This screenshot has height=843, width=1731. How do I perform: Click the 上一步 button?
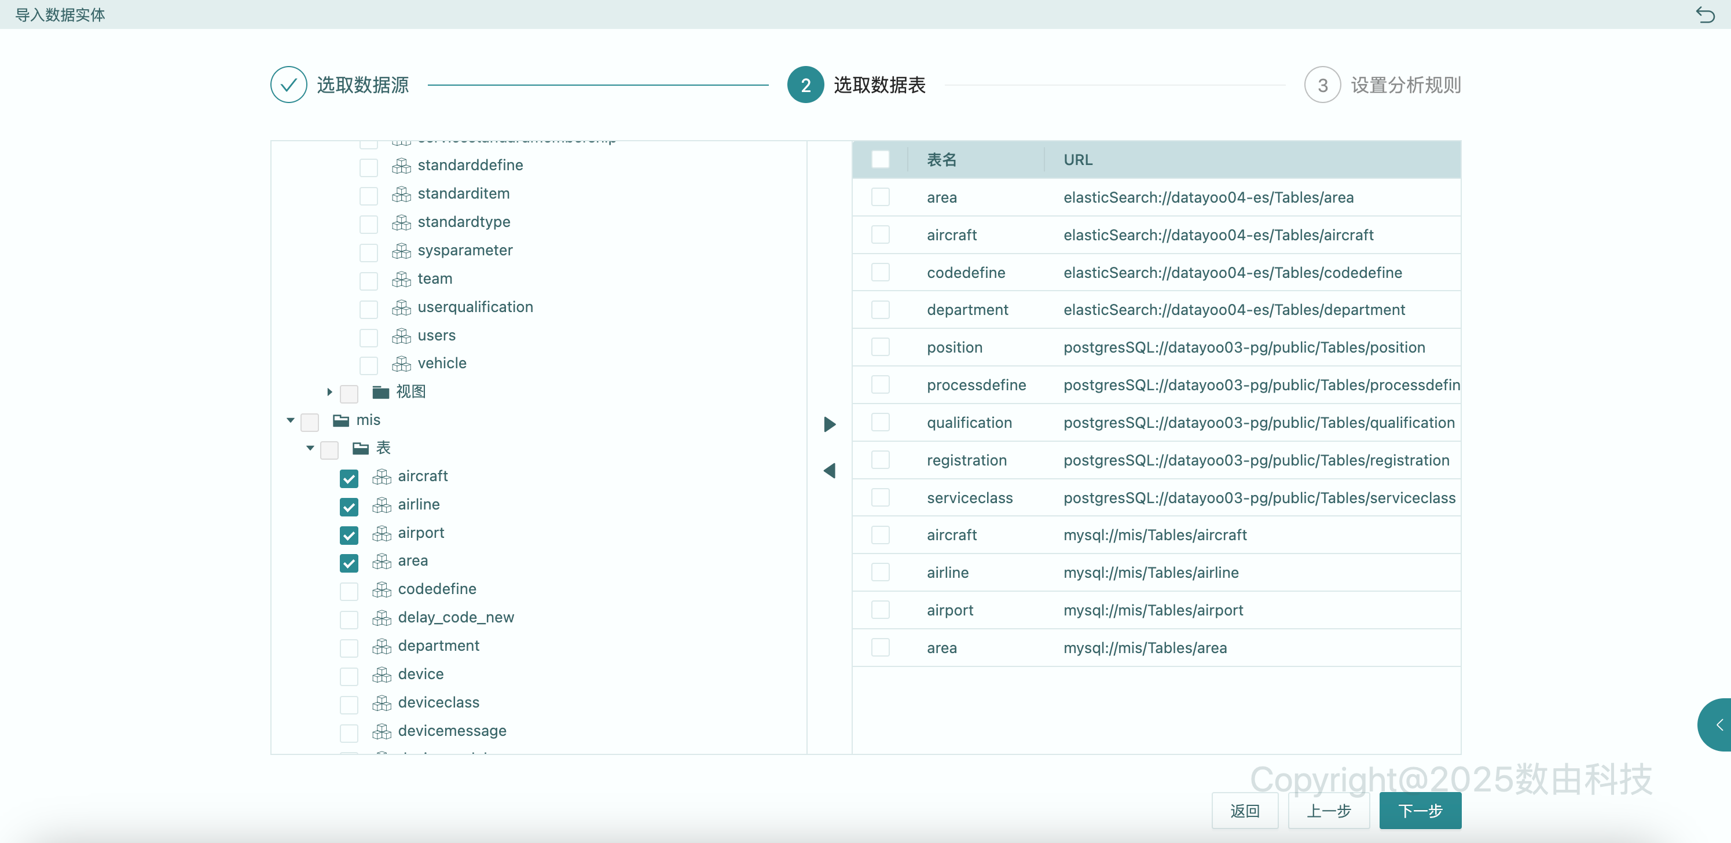(x=1328, y=811)
